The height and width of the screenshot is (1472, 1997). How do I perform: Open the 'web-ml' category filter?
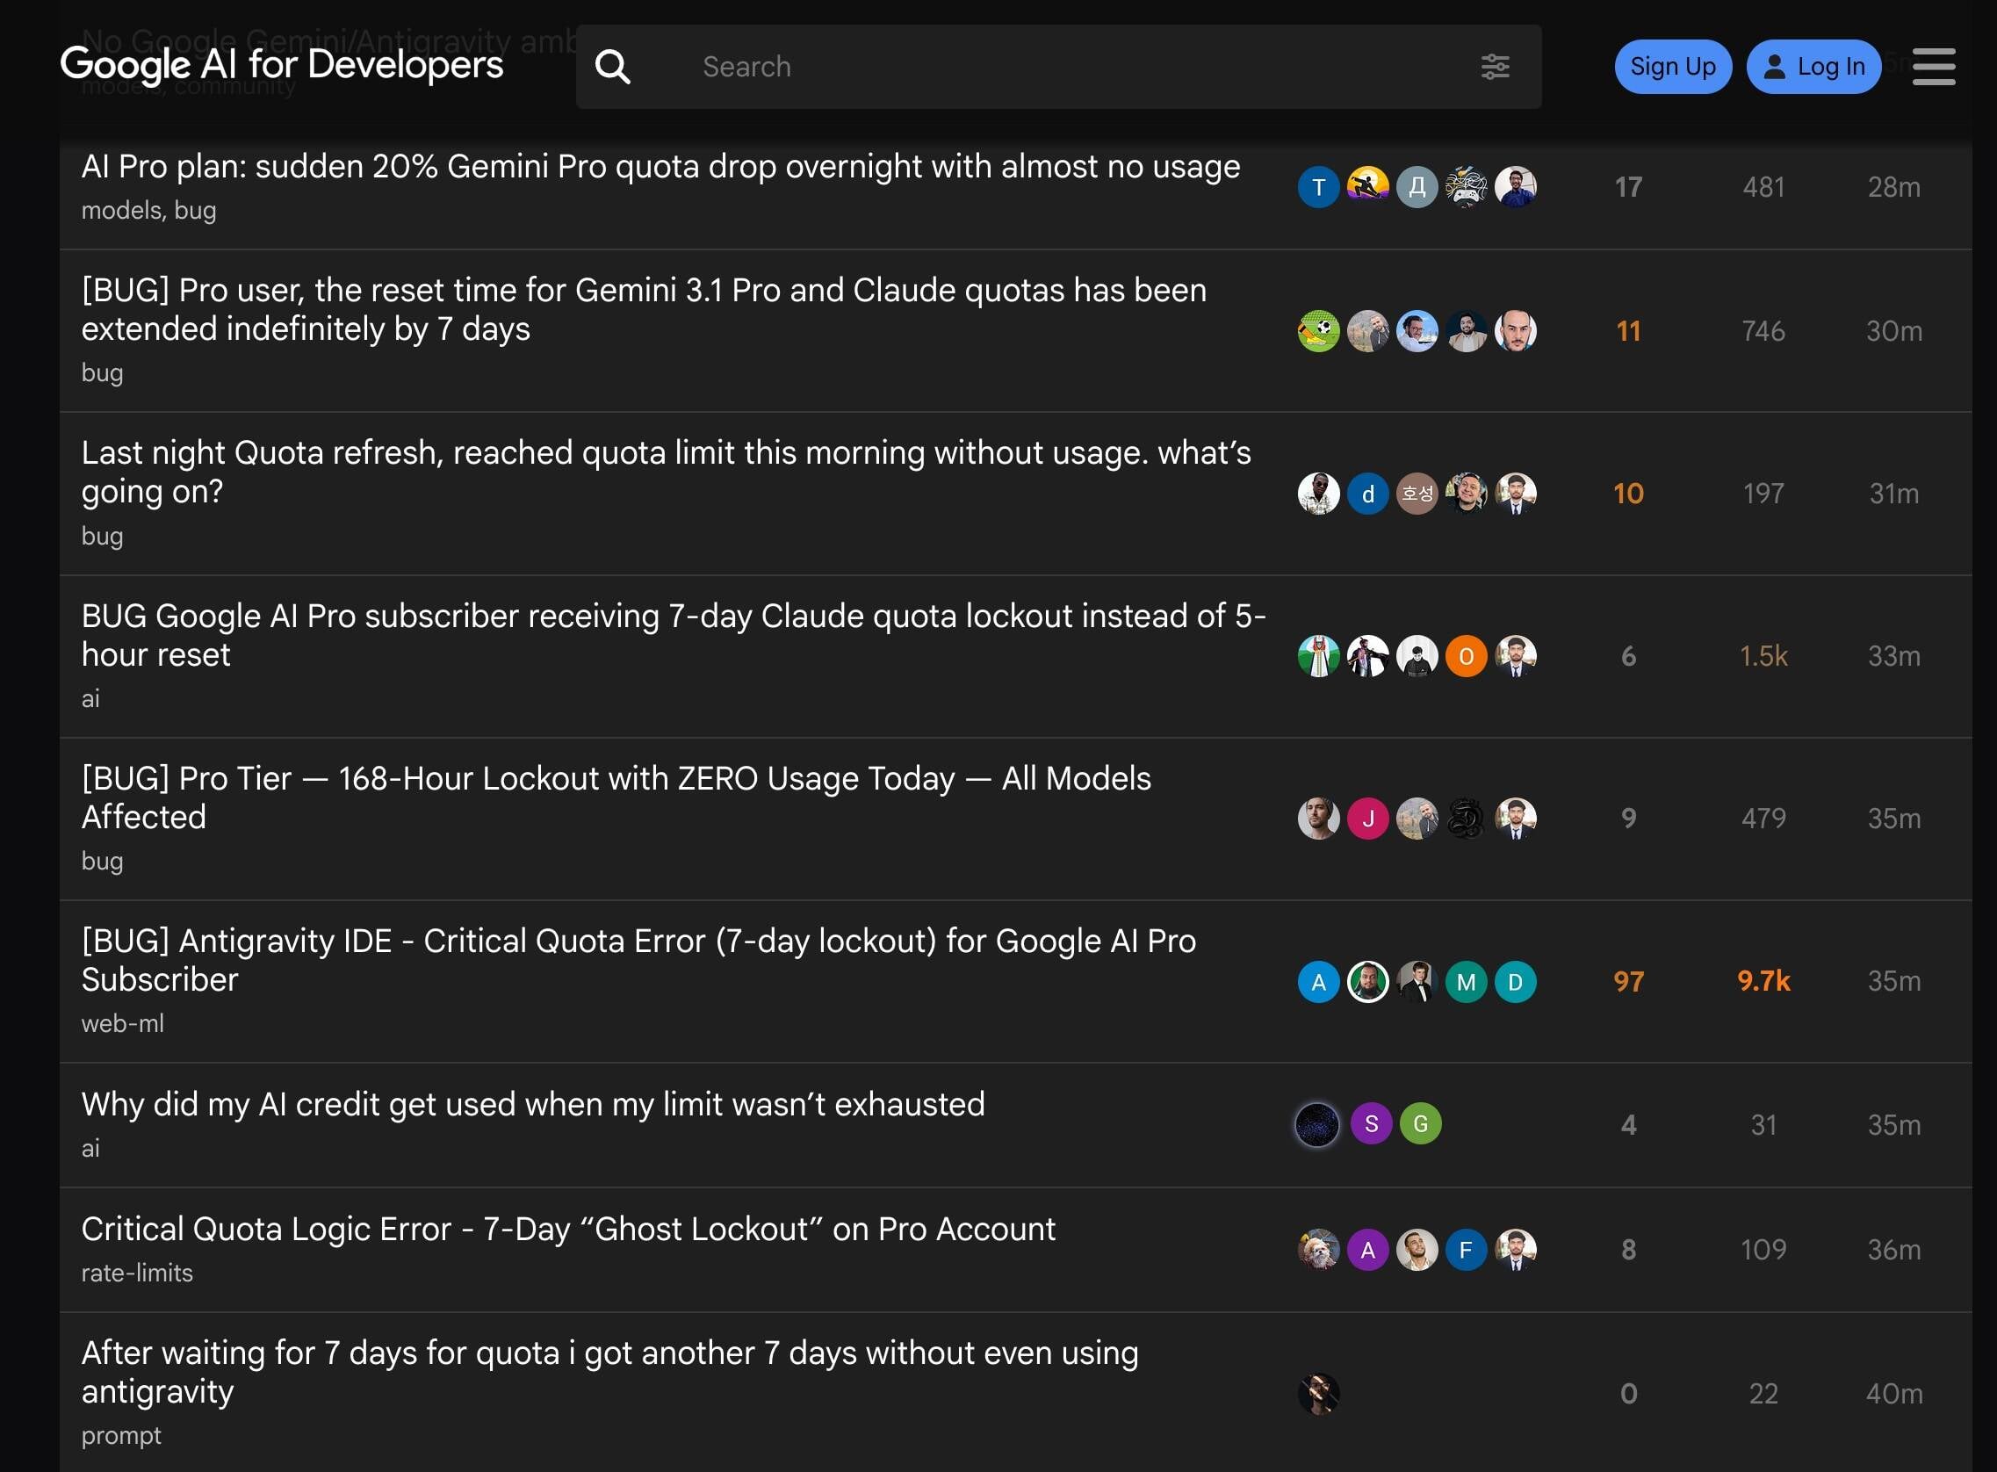tap(123, 1023)
